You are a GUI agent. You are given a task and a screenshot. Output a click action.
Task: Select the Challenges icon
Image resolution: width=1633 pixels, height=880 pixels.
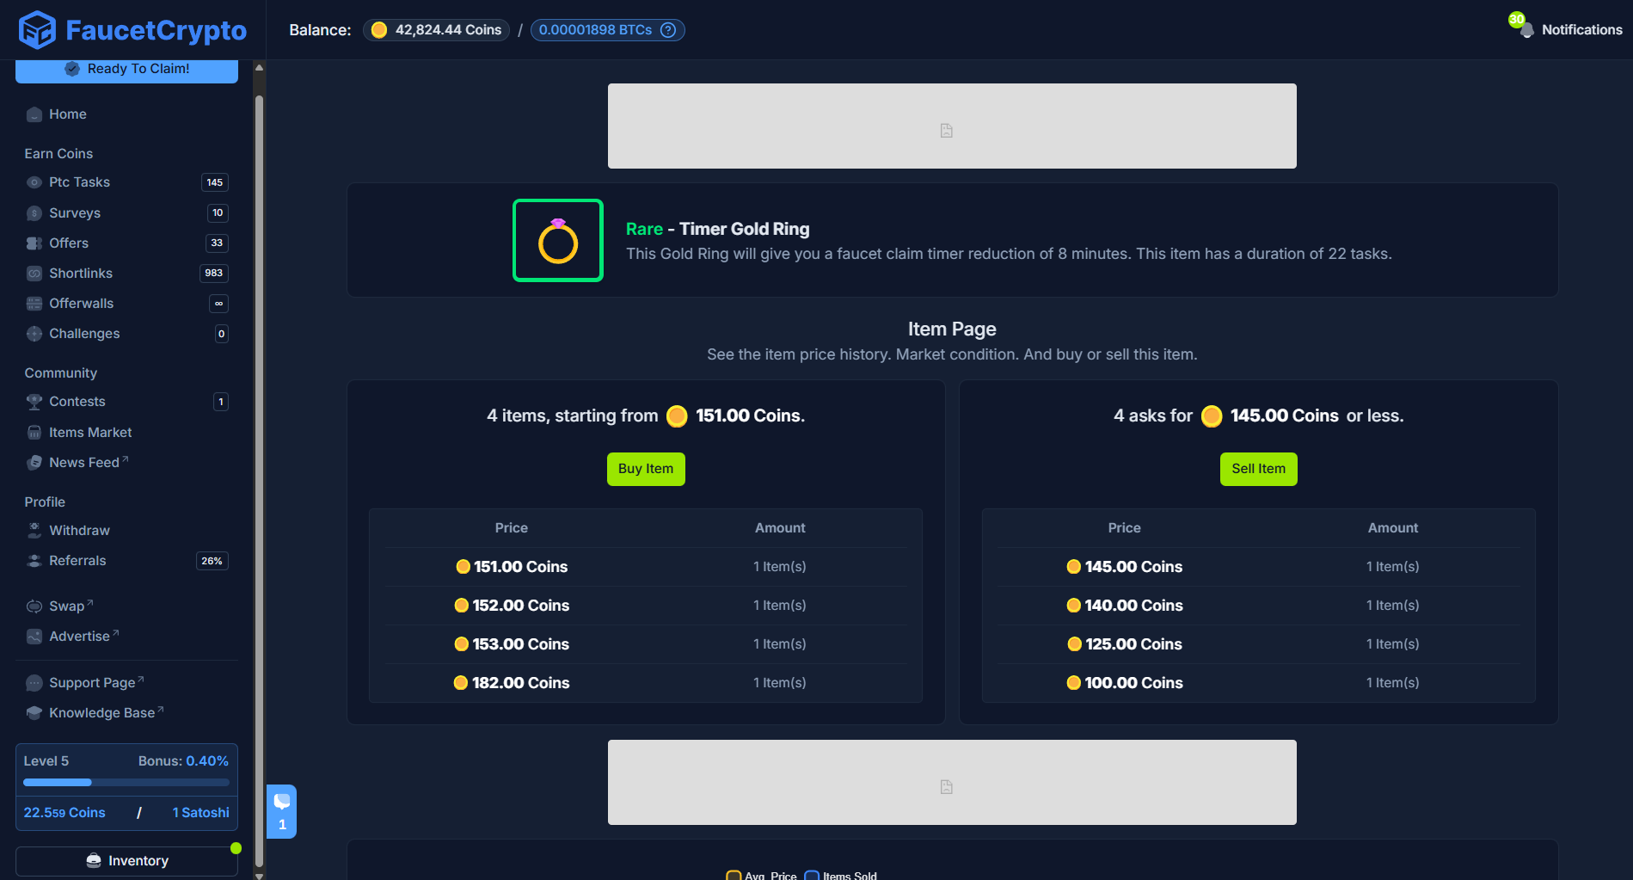point(34,334)
